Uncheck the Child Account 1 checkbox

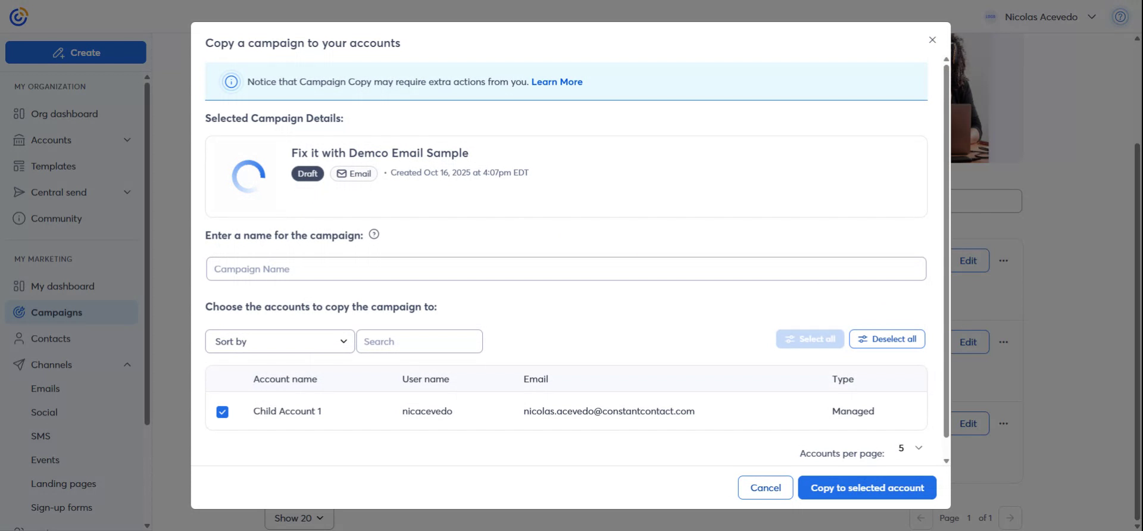223,412
